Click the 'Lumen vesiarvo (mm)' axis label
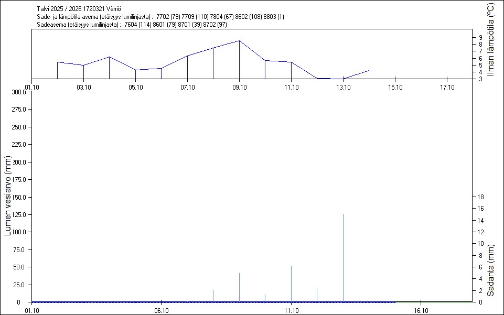Image resolution: width=504 pixels, height=315 pixels. click(x=8, y=195)
